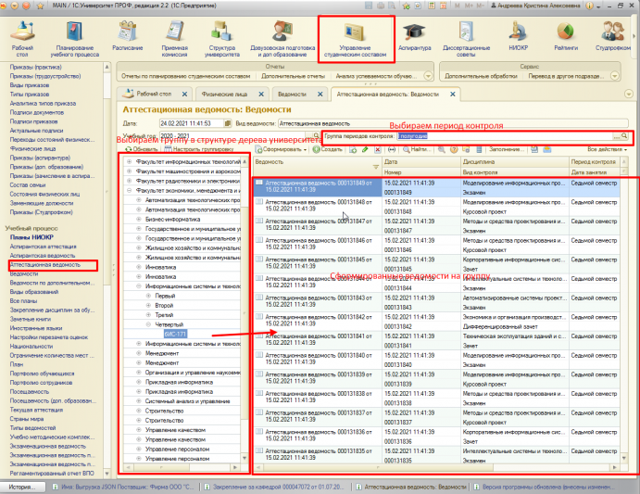Open the Все действия dropdown menu
The image size is (640, 494).
[x=608, y=149]
